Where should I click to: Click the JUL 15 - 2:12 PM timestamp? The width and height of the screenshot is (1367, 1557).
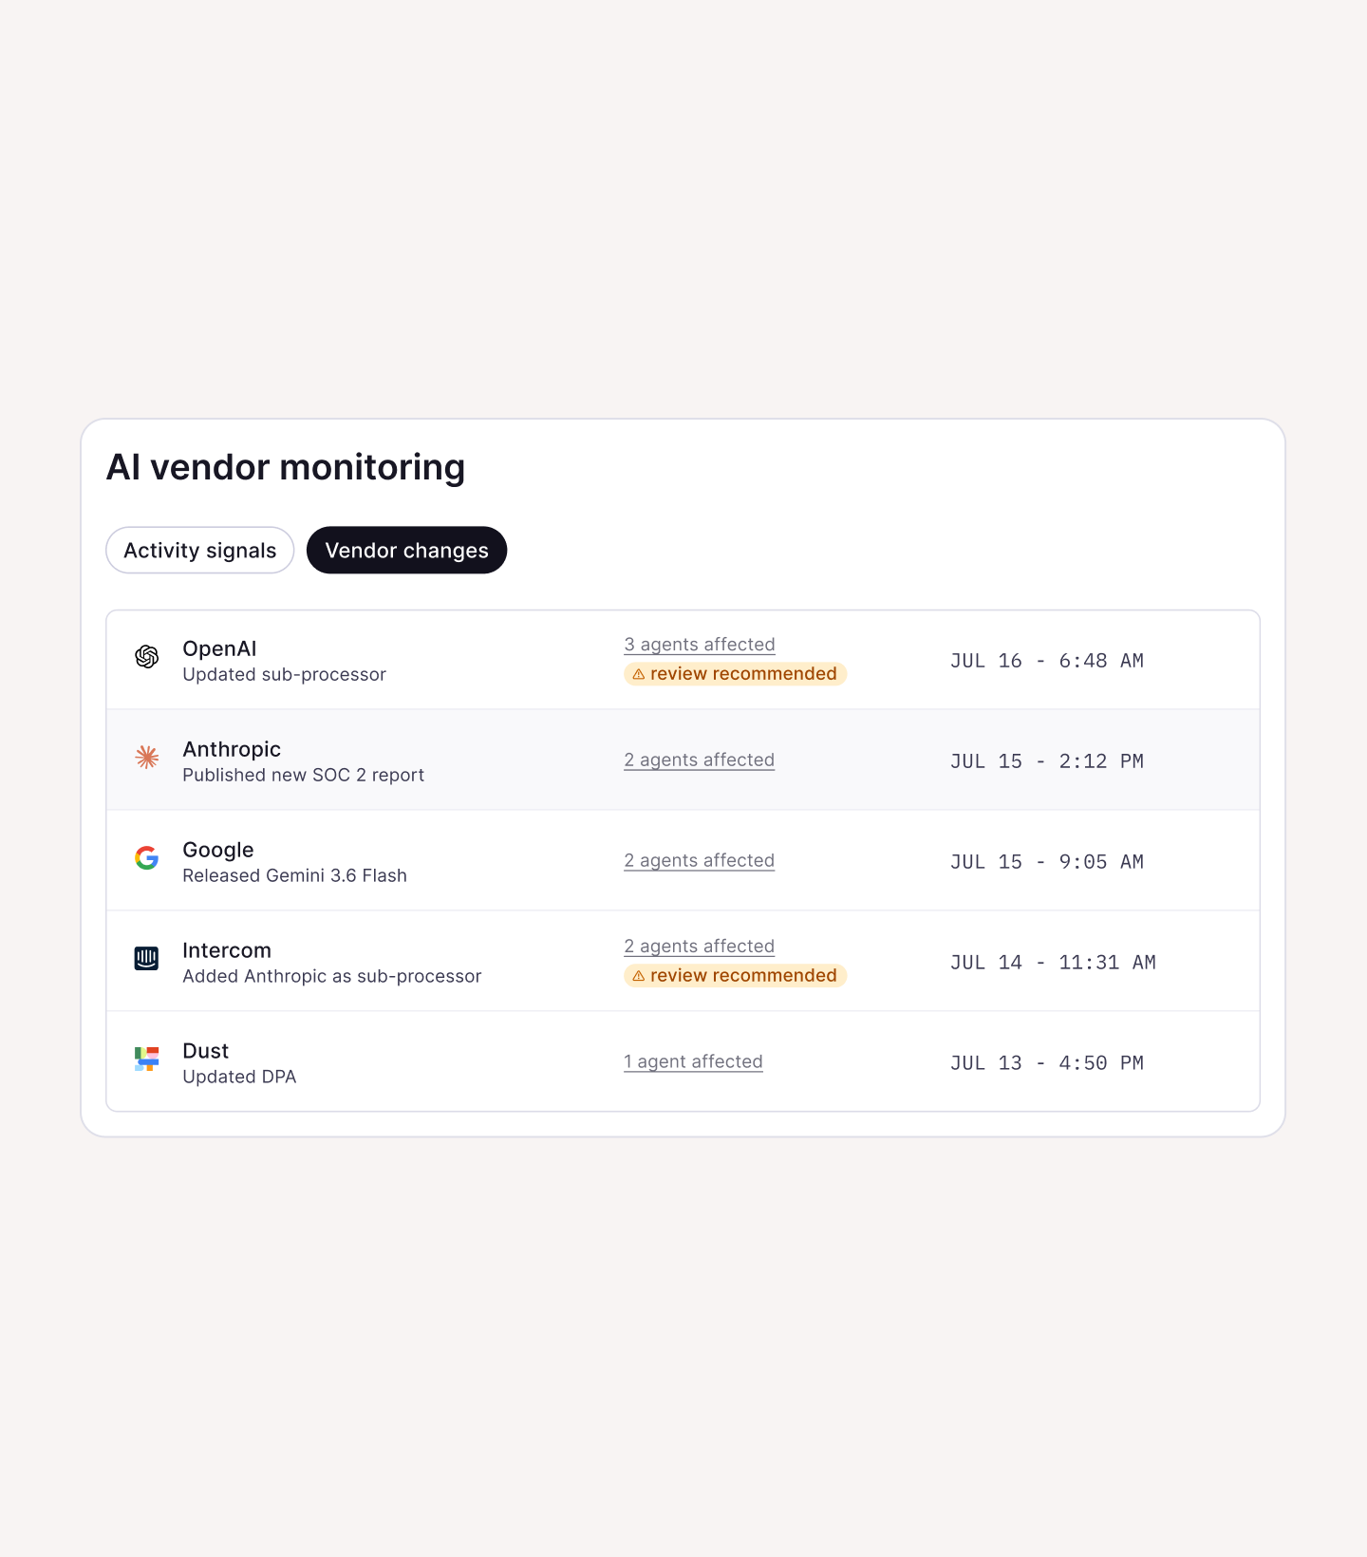(x=1047, y=761)
